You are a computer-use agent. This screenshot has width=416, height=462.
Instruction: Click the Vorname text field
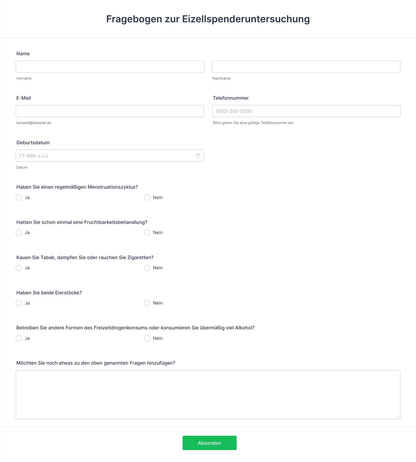[x=110, y=66]
